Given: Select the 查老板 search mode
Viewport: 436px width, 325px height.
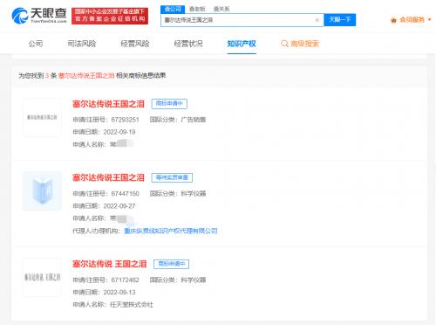Looking at the screenshot, I should (x=197, y=9).
